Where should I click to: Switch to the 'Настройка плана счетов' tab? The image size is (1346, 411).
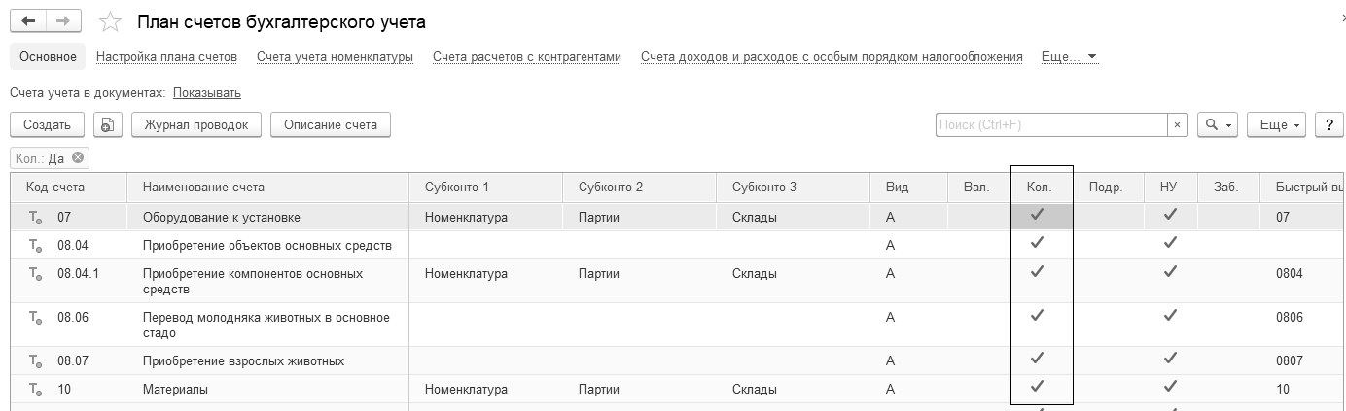[166, 57]
